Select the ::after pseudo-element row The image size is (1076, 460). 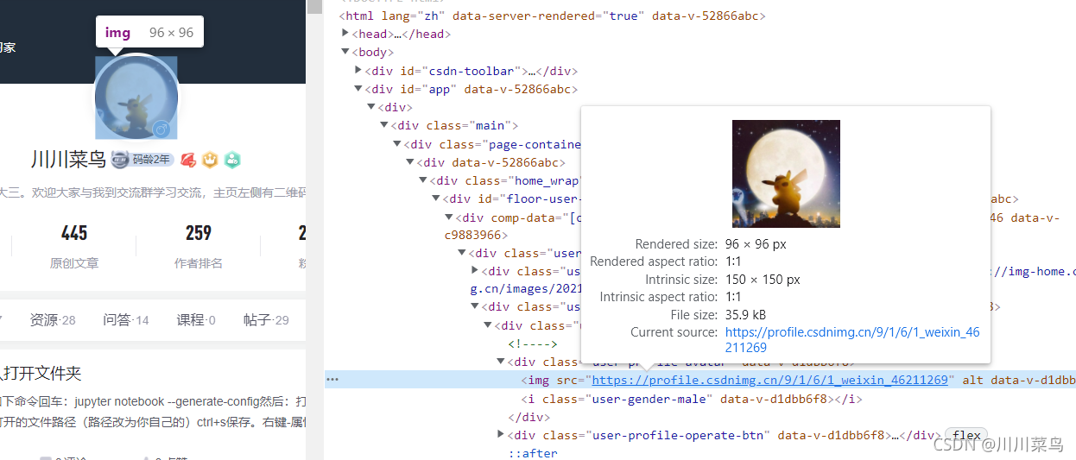click(x=533, y=453)
